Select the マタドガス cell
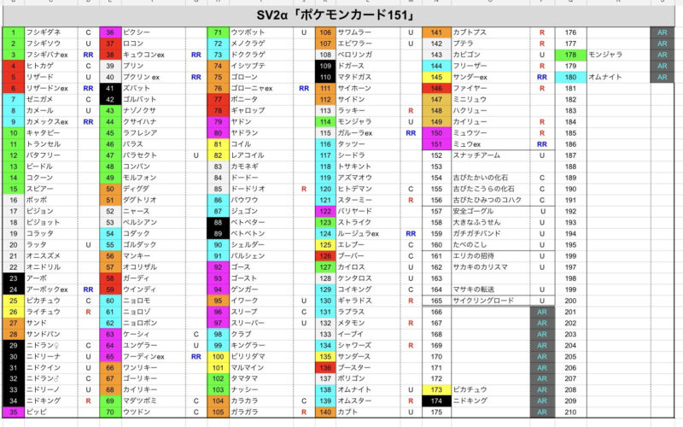 pos(368,77)
